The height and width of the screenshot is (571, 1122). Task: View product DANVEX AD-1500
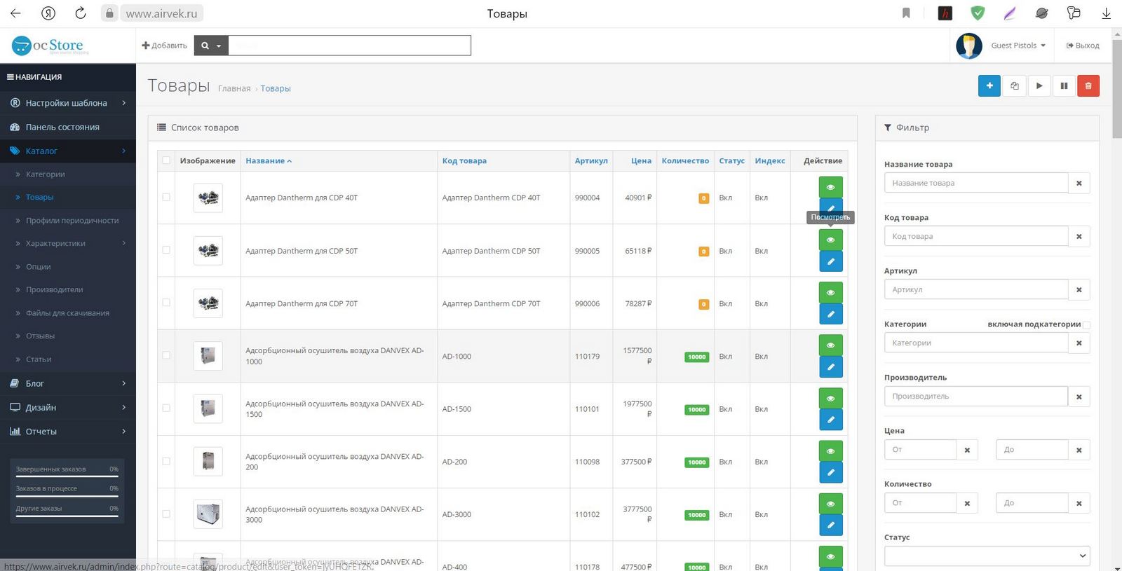(830, 398)
